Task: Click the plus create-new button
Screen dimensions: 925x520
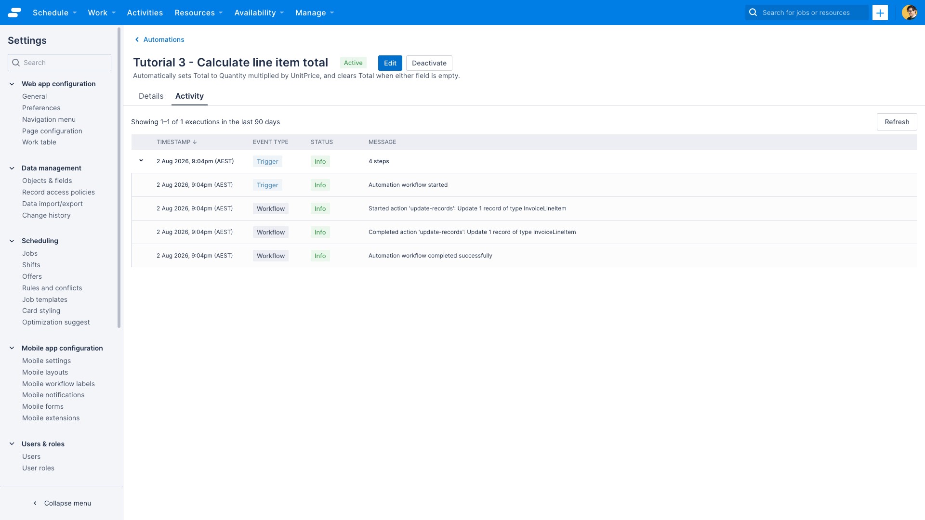Action: coord(880,13)
